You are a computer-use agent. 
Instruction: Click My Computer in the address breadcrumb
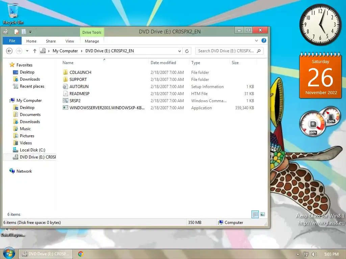coord(65,51)
